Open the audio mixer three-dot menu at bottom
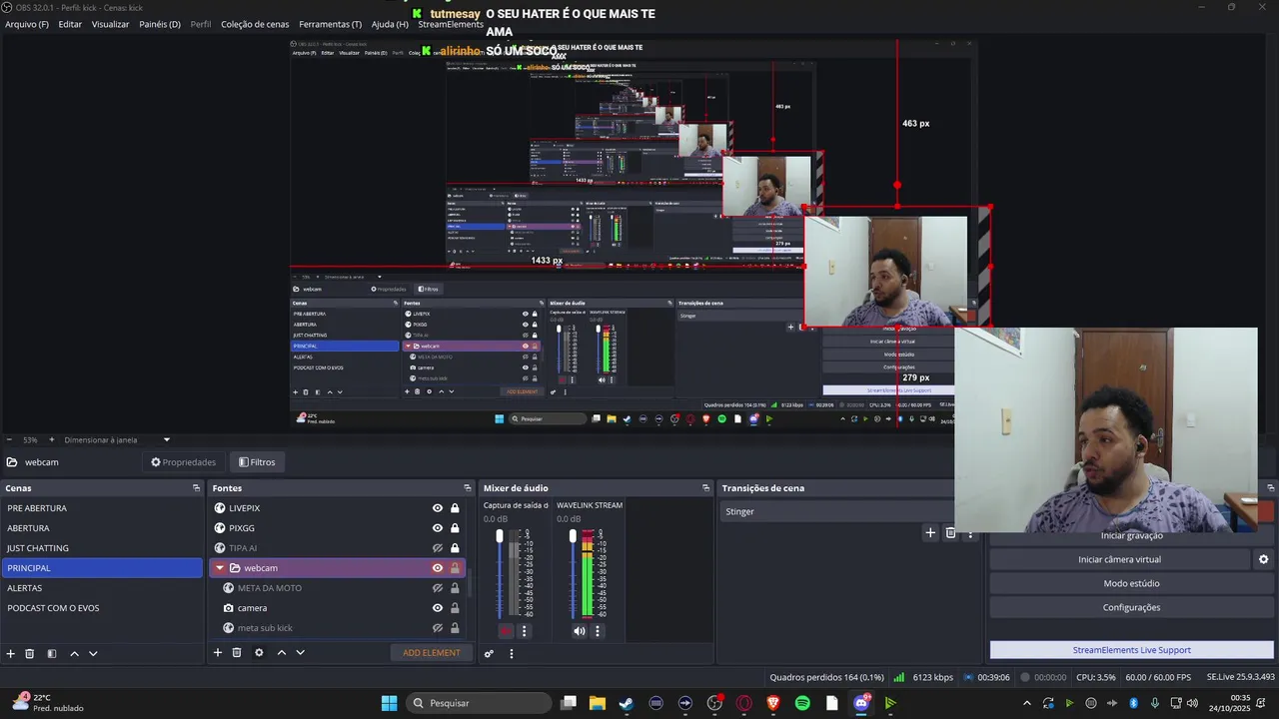Viewport: 1279px width, 719px height. [512, 654]
